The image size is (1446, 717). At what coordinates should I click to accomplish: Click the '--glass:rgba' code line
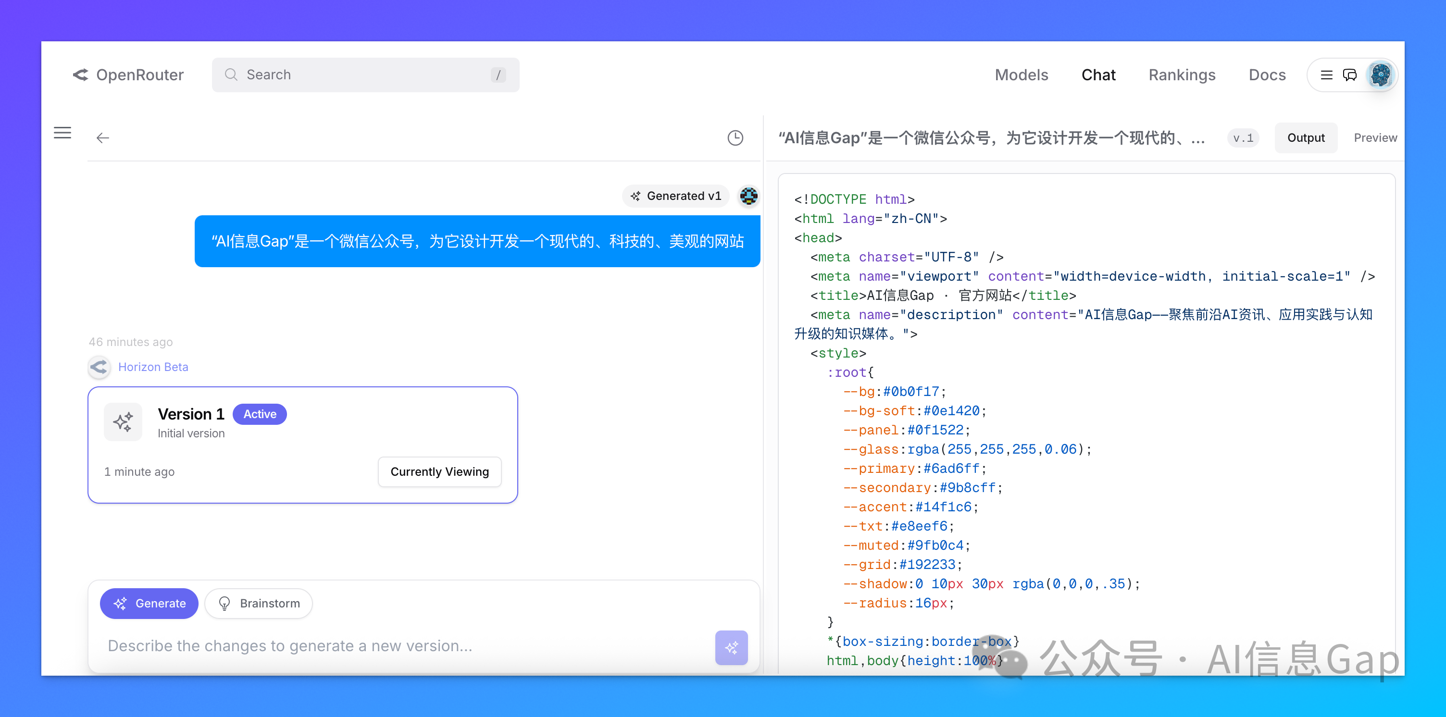[968, 449]
